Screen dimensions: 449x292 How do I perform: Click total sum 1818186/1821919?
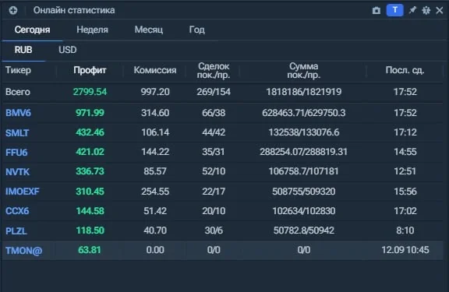click(x=303, y=92)
